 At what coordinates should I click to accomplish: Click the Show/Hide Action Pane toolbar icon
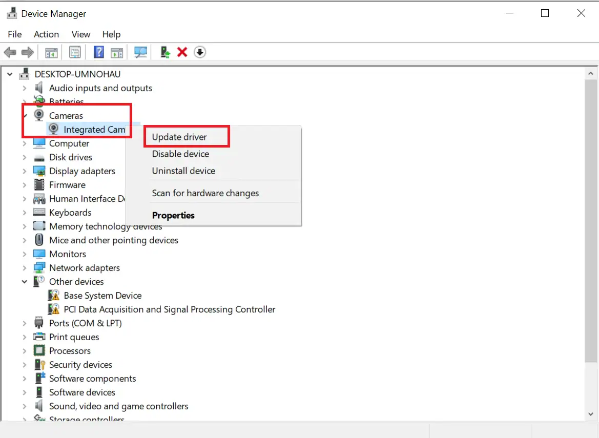point(117,52)
